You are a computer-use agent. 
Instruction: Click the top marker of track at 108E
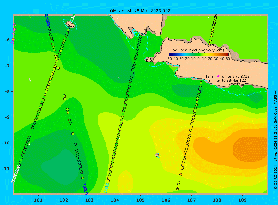tap(216, 15)
